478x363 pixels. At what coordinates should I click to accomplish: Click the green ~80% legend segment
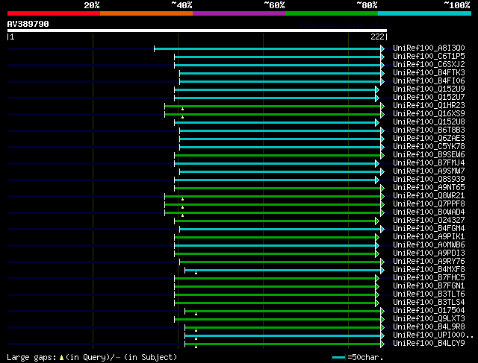pos(332,13)
